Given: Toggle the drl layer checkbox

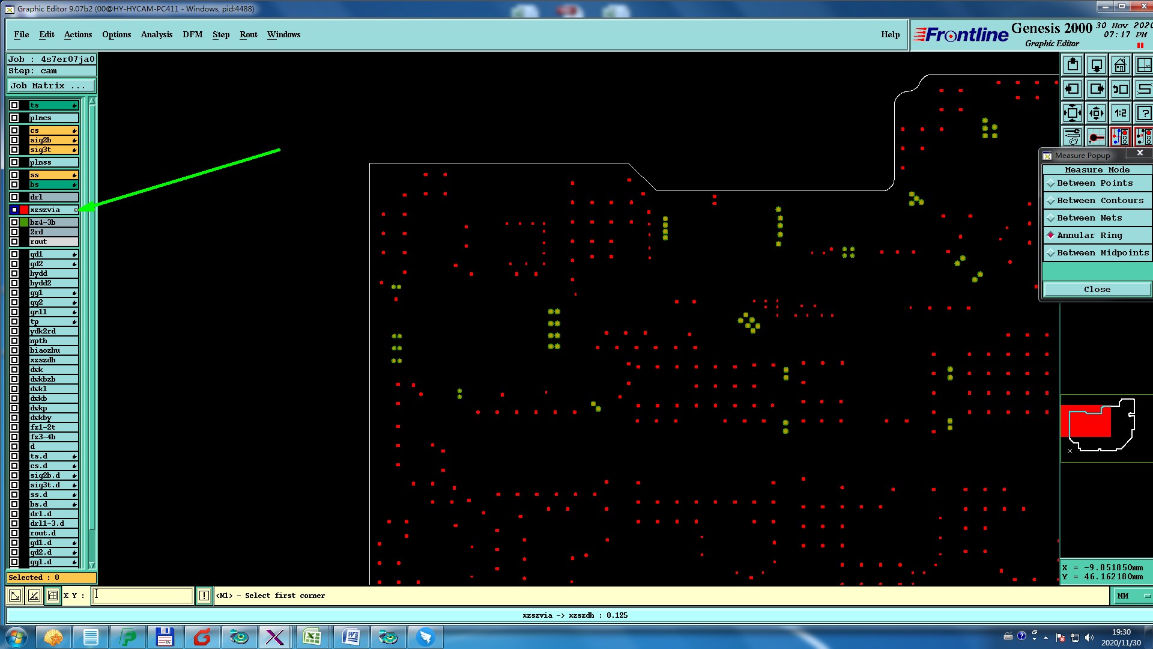Looking at the screenshot, I should (x=14, y=197).
